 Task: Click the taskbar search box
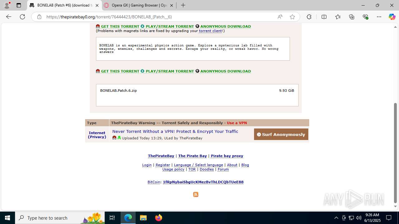(x=60, y=218)
